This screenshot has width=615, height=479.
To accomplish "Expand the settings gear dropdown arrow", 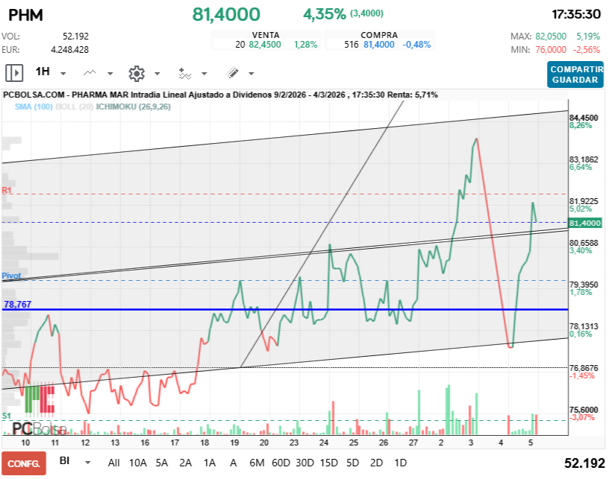I will (x=157, y=74).
